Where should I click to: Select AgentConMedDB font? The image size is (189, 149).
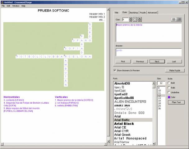124,98
